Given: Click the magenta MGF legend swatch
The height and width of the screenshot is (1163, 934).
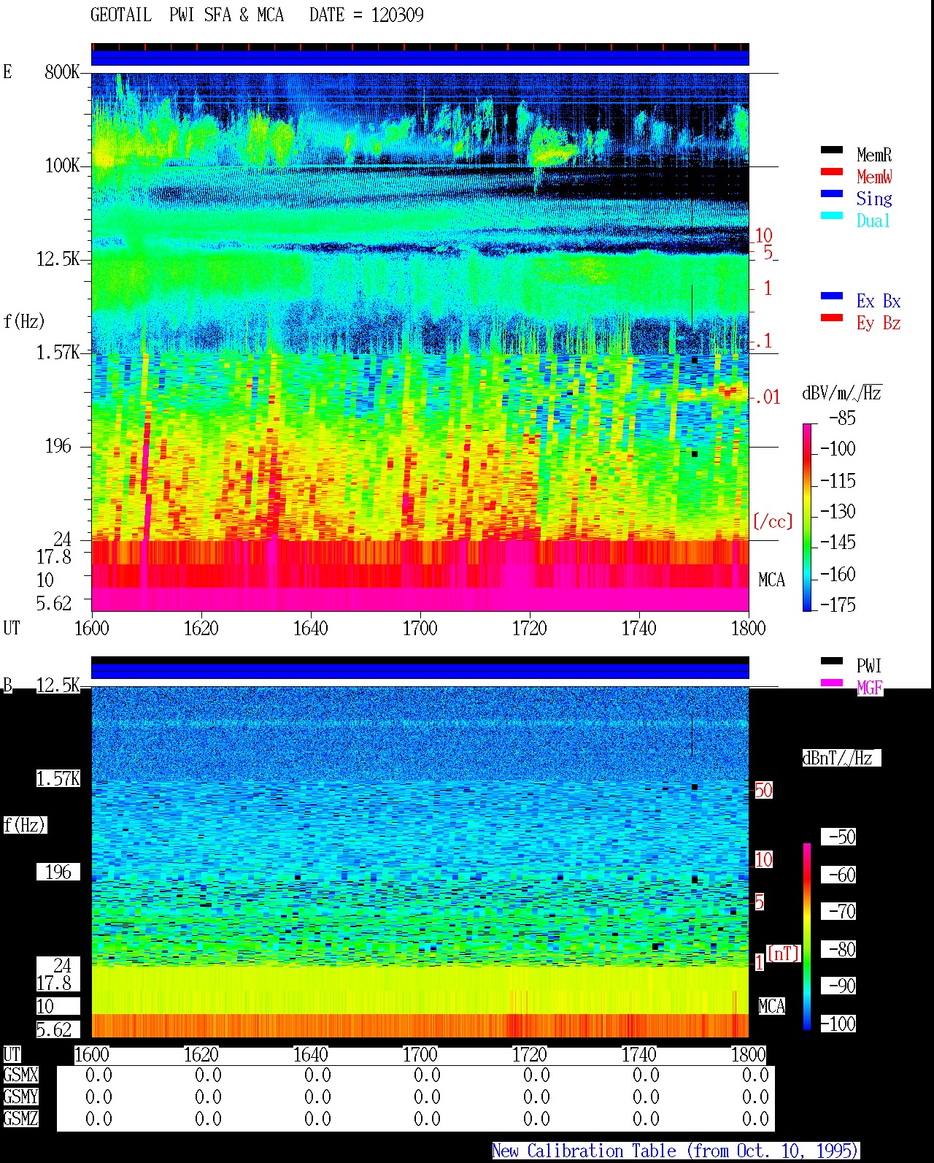Looking at the screenshot, I should pyautogui.click(x=832, y=683).
